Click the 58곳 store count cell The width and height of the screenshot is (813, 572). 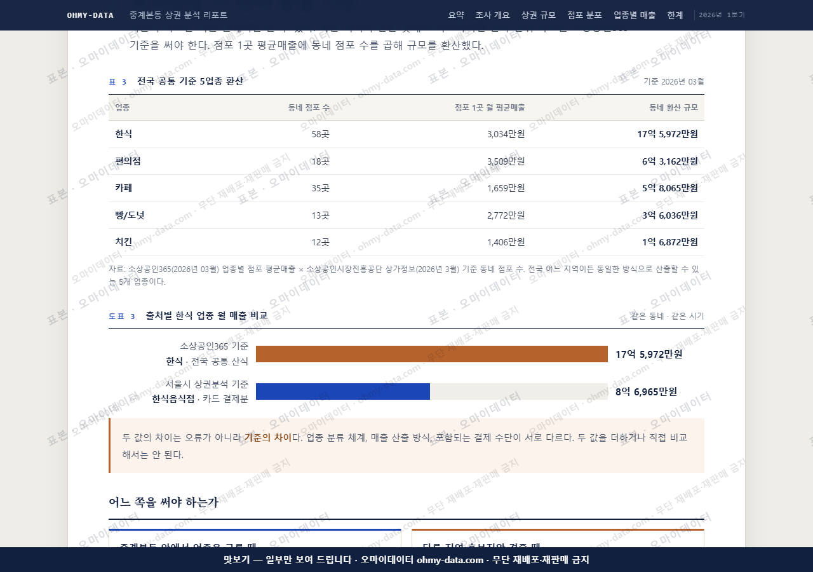320,134
